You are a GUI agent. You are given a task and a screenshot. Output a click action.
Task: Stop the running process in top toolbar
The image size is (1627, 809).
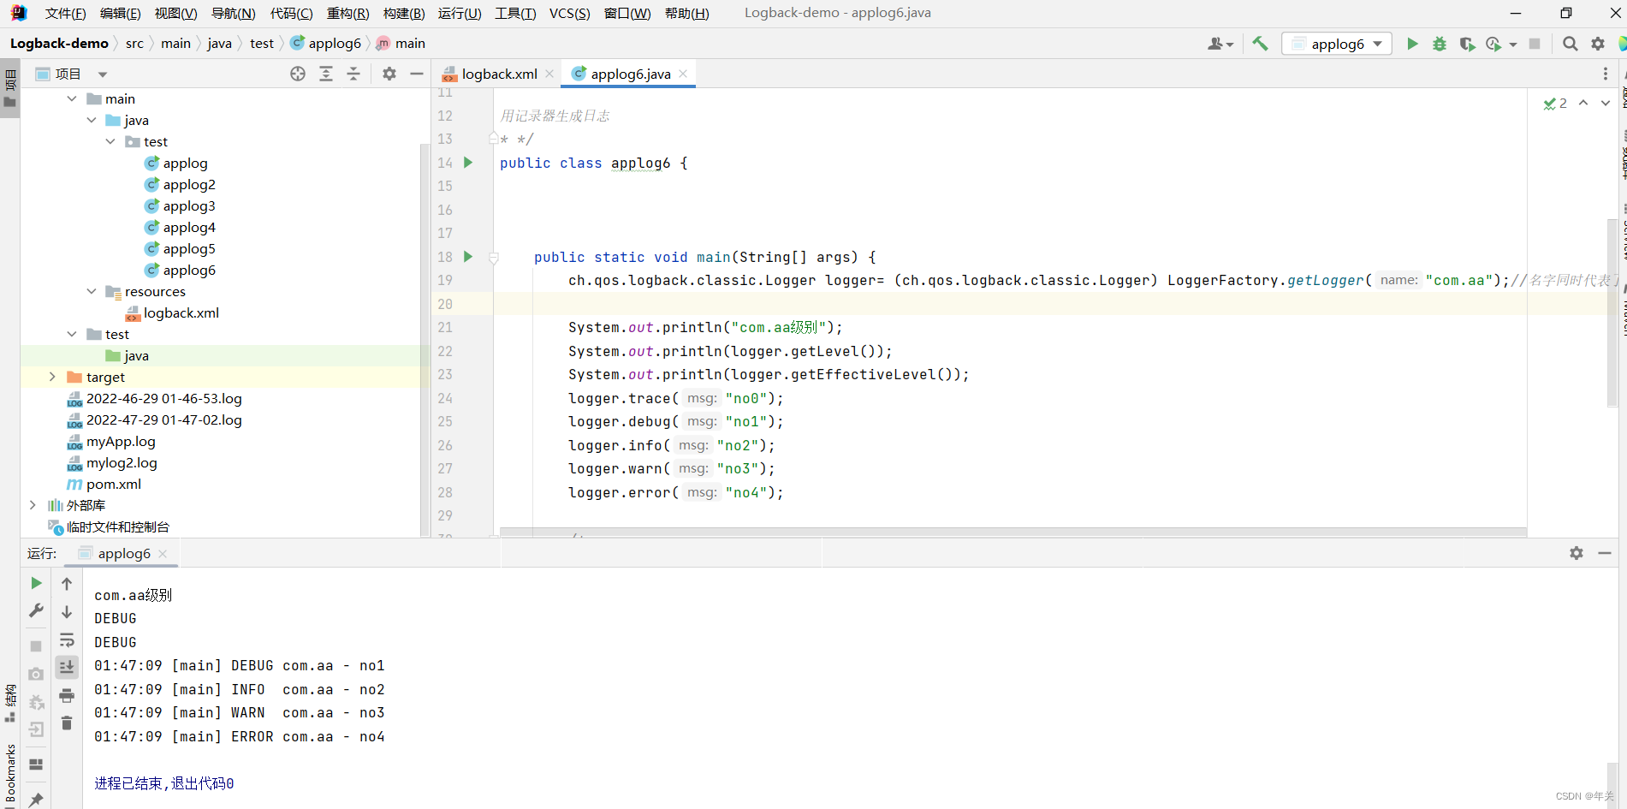(x=1535, y=44)
